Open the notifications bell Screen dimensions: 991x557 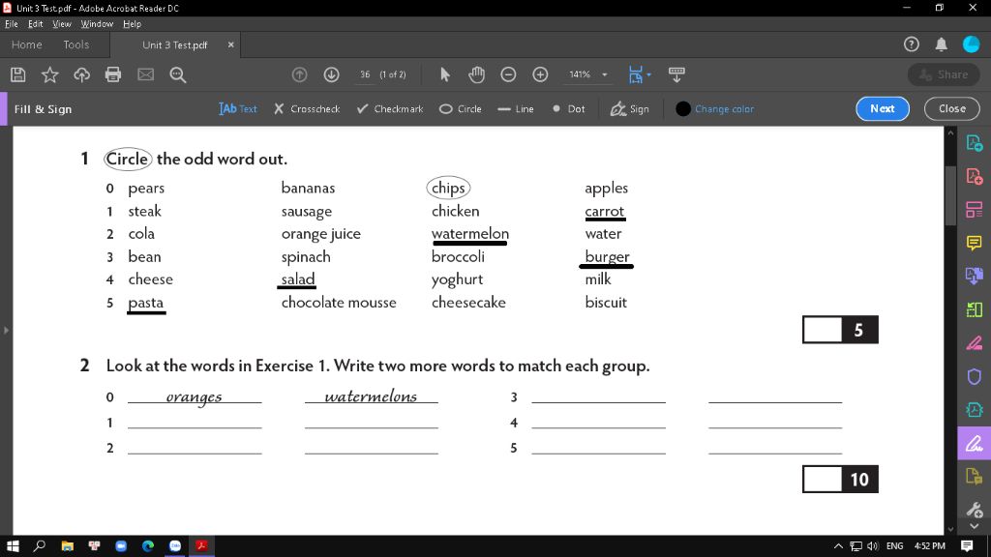coord(941,44)
